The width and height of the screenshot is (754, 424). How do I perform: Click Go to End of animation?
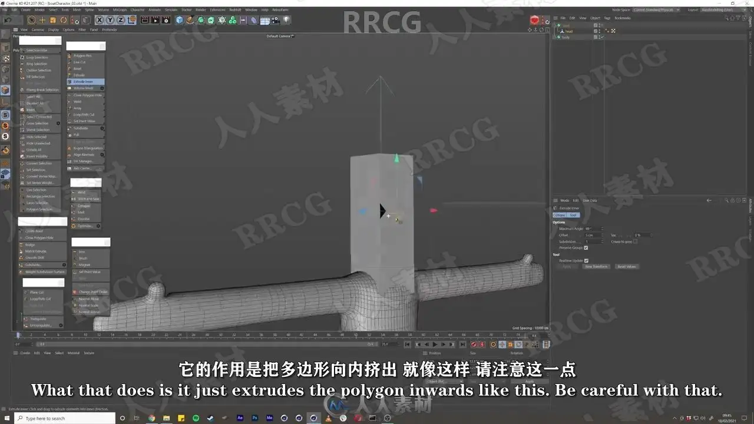[x=463, y=344]
